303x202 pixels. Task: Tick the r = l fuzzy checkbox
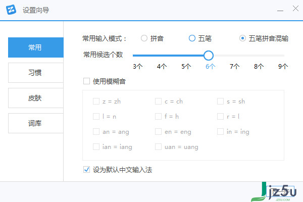click(x=220, y=117)
